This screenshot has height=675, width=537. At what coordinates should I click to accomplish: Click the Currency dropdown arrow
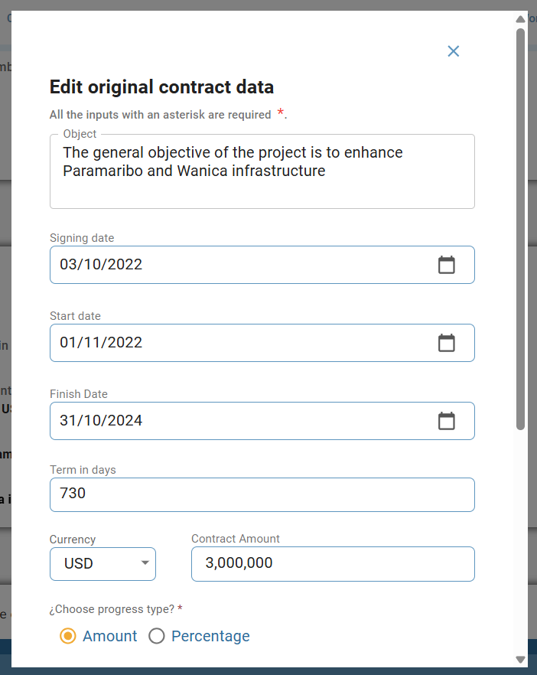point(145,564)
